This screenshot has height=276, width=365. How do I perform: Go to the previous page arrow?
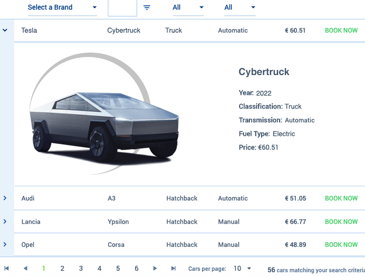pos(26,268)
